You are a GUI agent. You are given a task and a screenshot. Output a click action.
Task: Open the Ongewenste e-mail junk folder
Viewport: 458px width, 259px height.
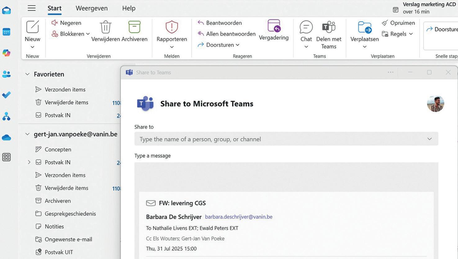[x=68, y=239]
